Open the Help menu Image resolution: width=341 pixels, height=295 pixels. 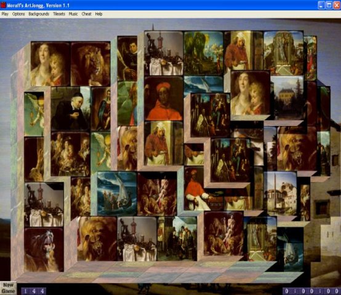coord(98,14)
